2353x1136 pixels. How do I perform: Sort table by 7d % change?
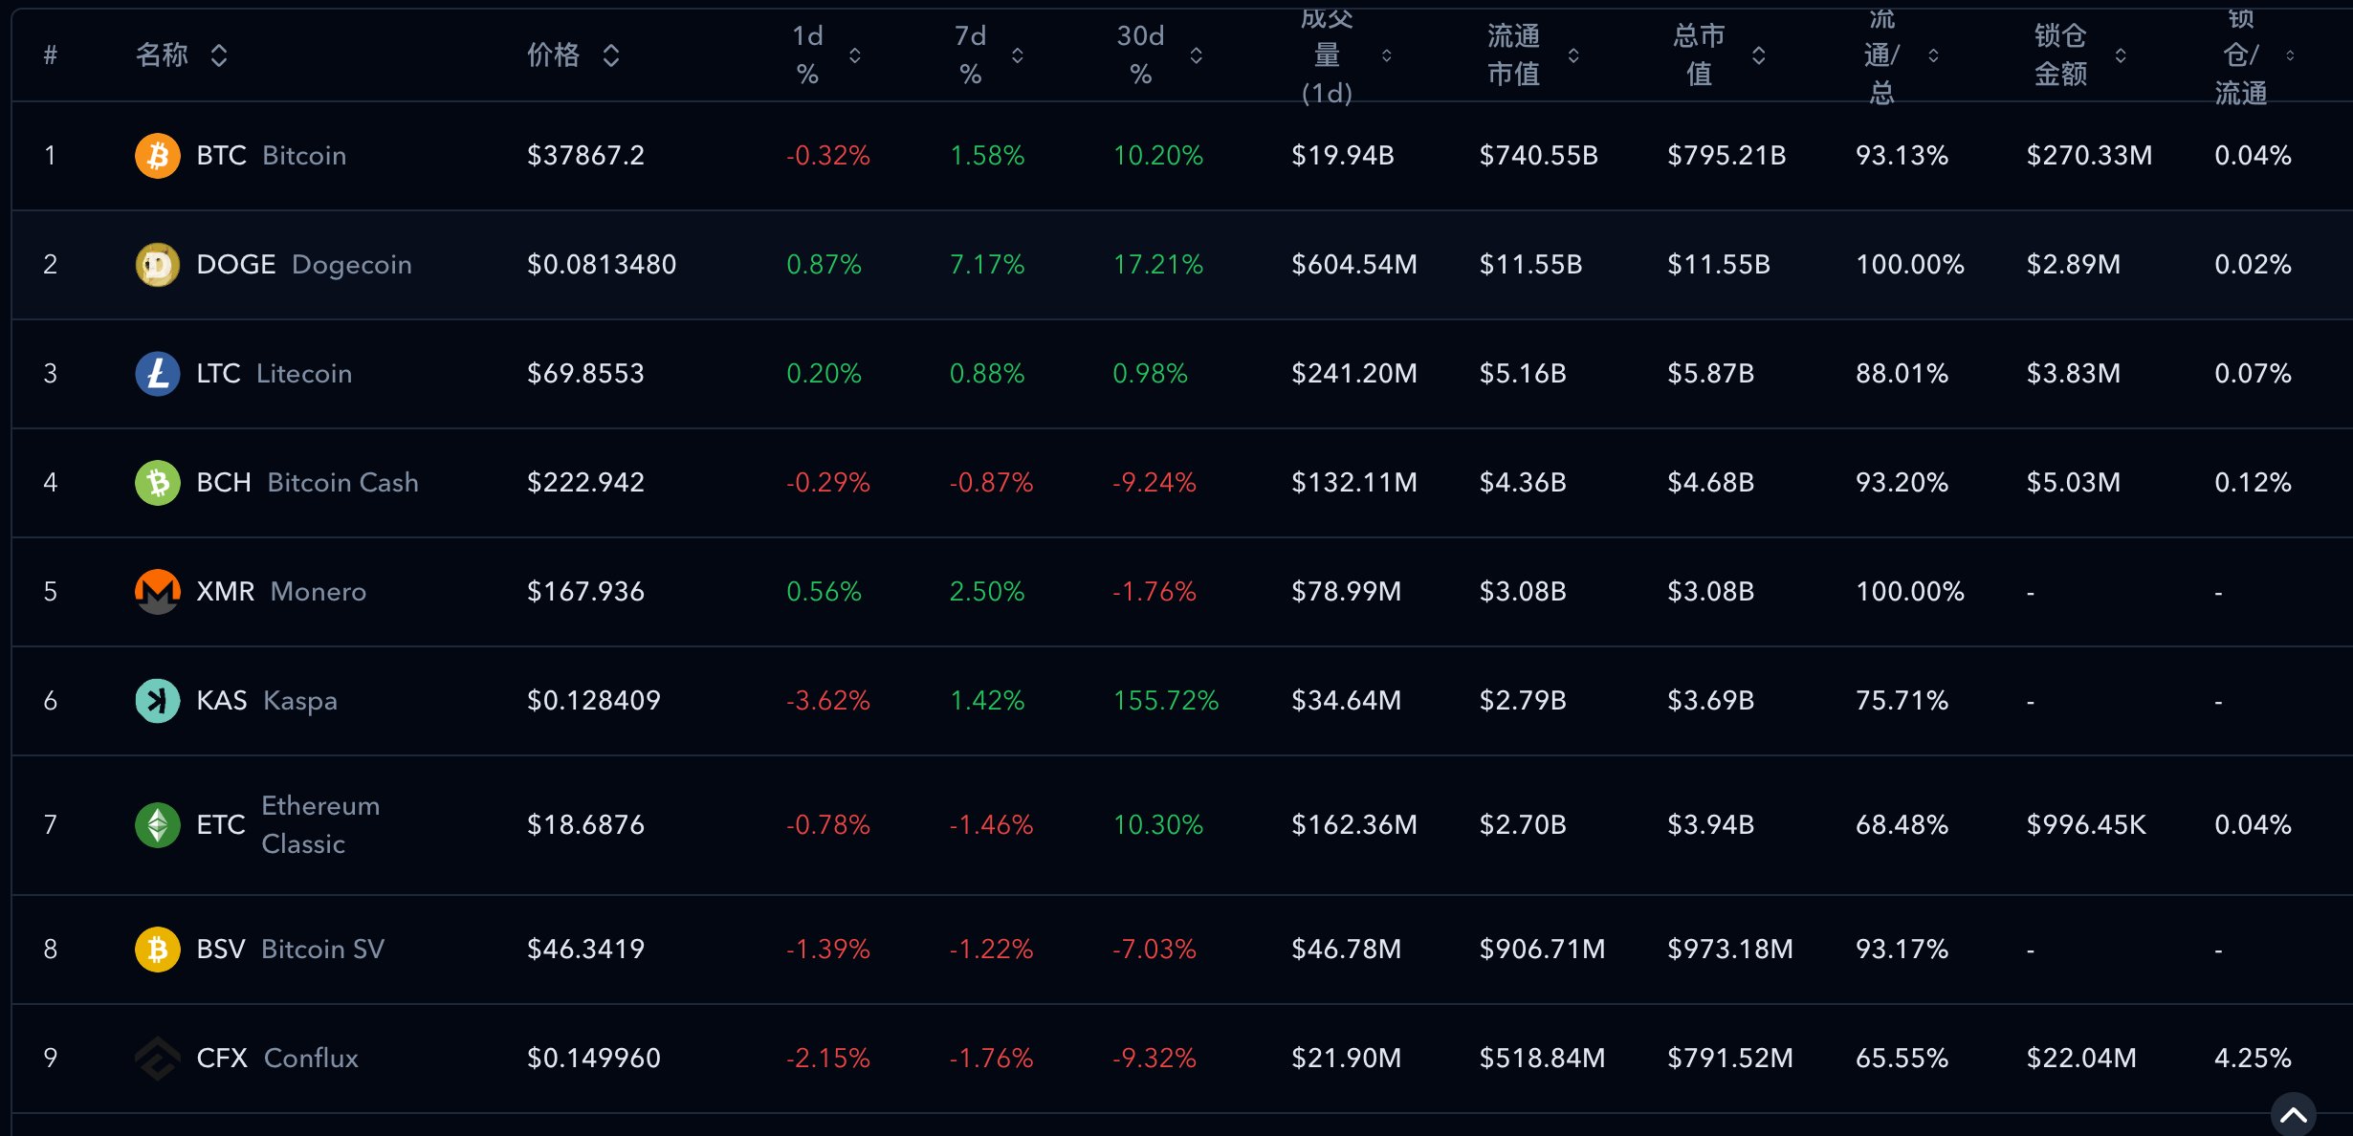tap(1017, 55)
